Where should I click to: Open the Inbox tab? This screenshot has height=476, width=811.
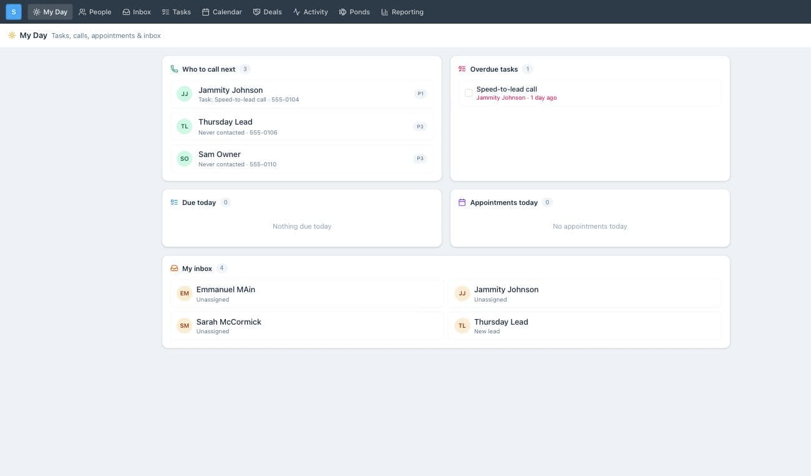137,12
